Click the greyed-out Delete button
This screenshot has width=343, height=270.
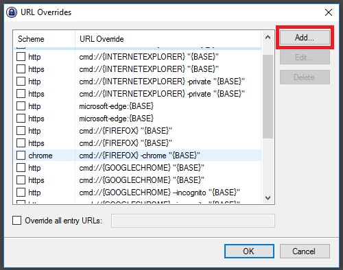coord(305,77)
